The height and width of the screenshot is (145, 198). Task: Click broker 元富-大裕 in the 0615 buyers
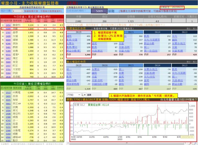[x=124, y=51]
